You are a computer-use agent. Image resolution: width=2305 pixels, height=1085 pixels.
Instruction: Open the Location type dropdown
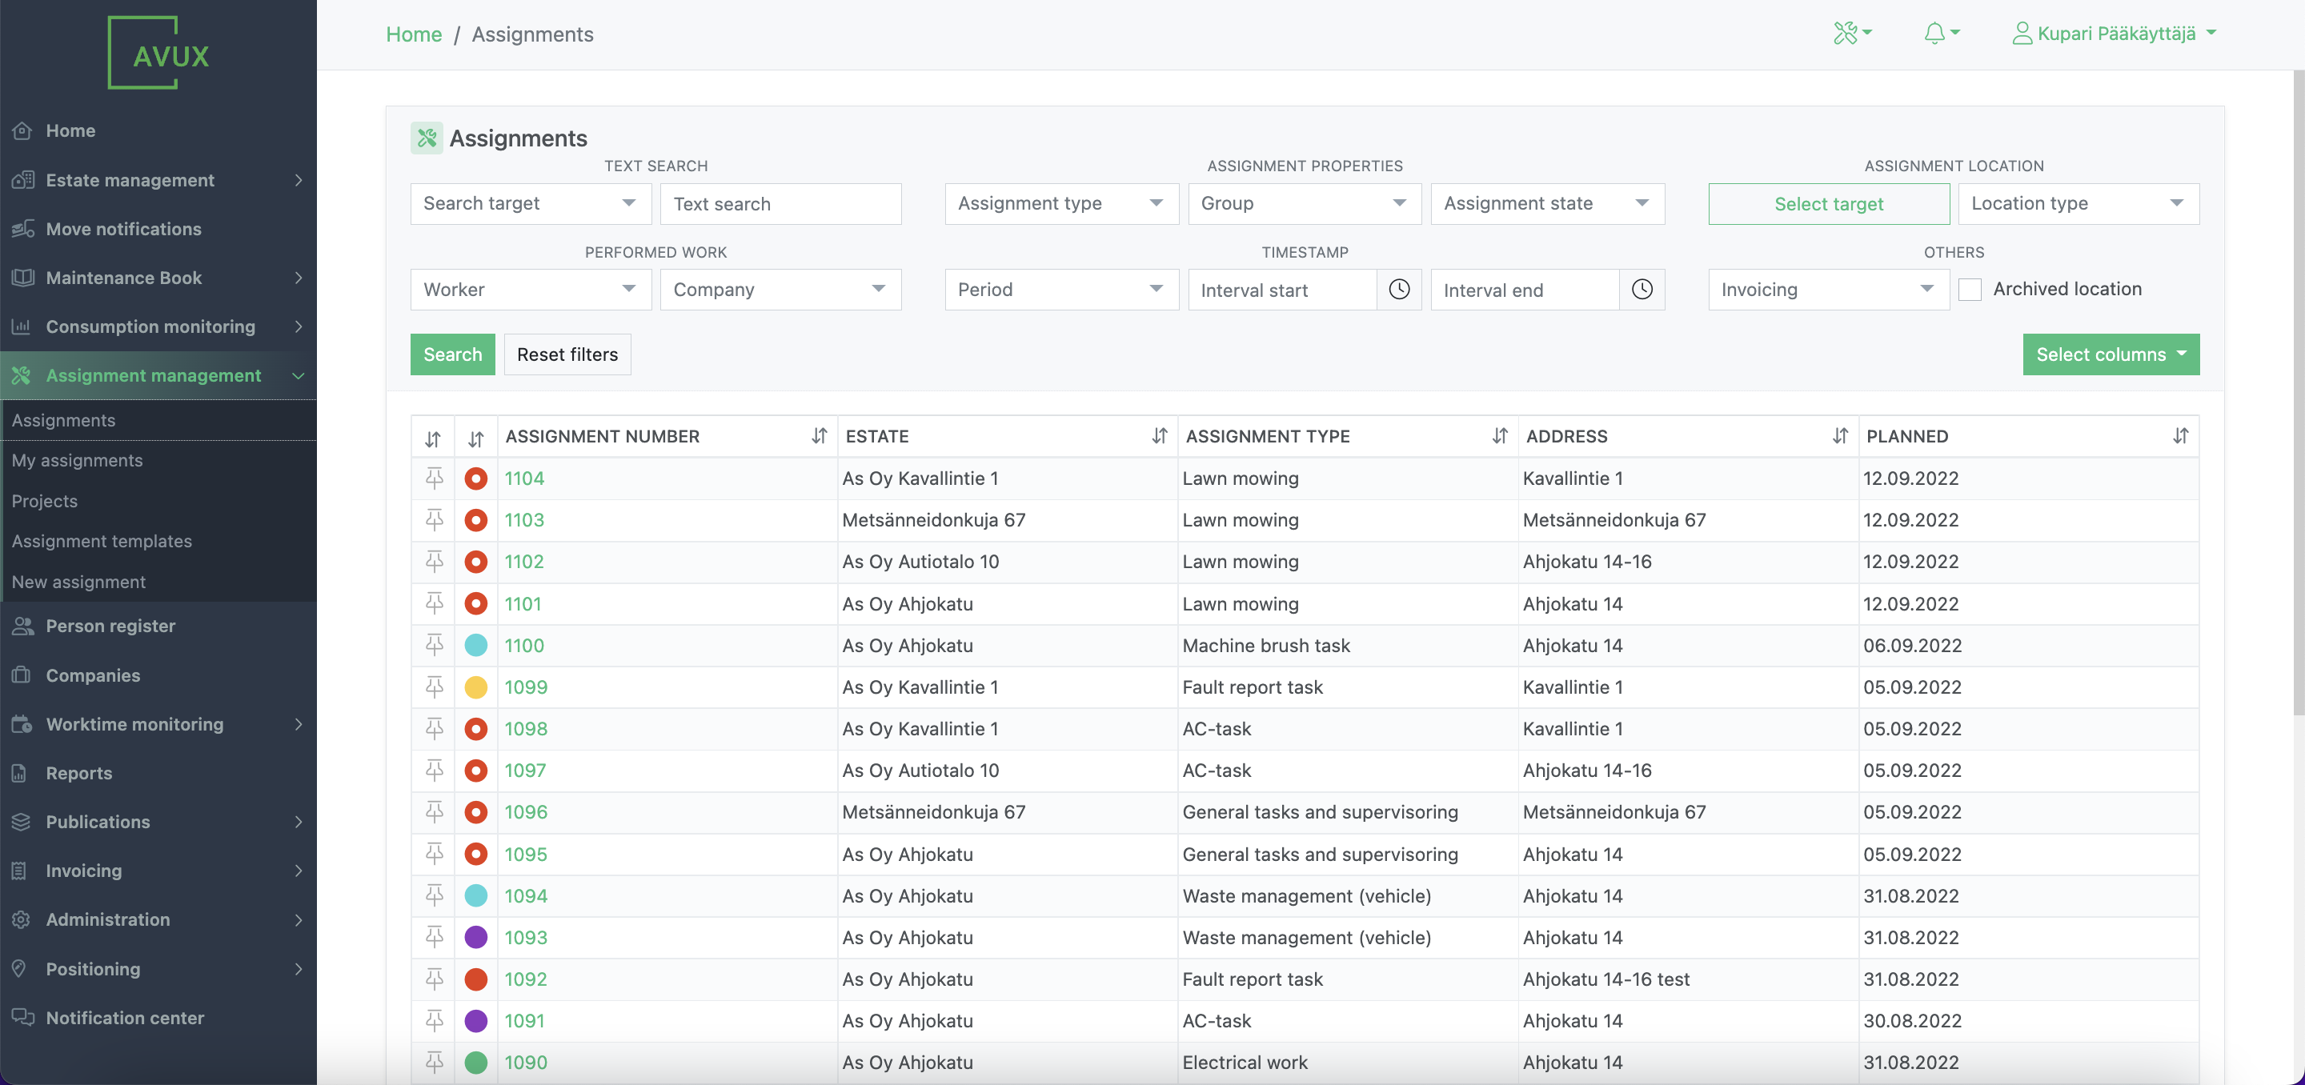2078,203
